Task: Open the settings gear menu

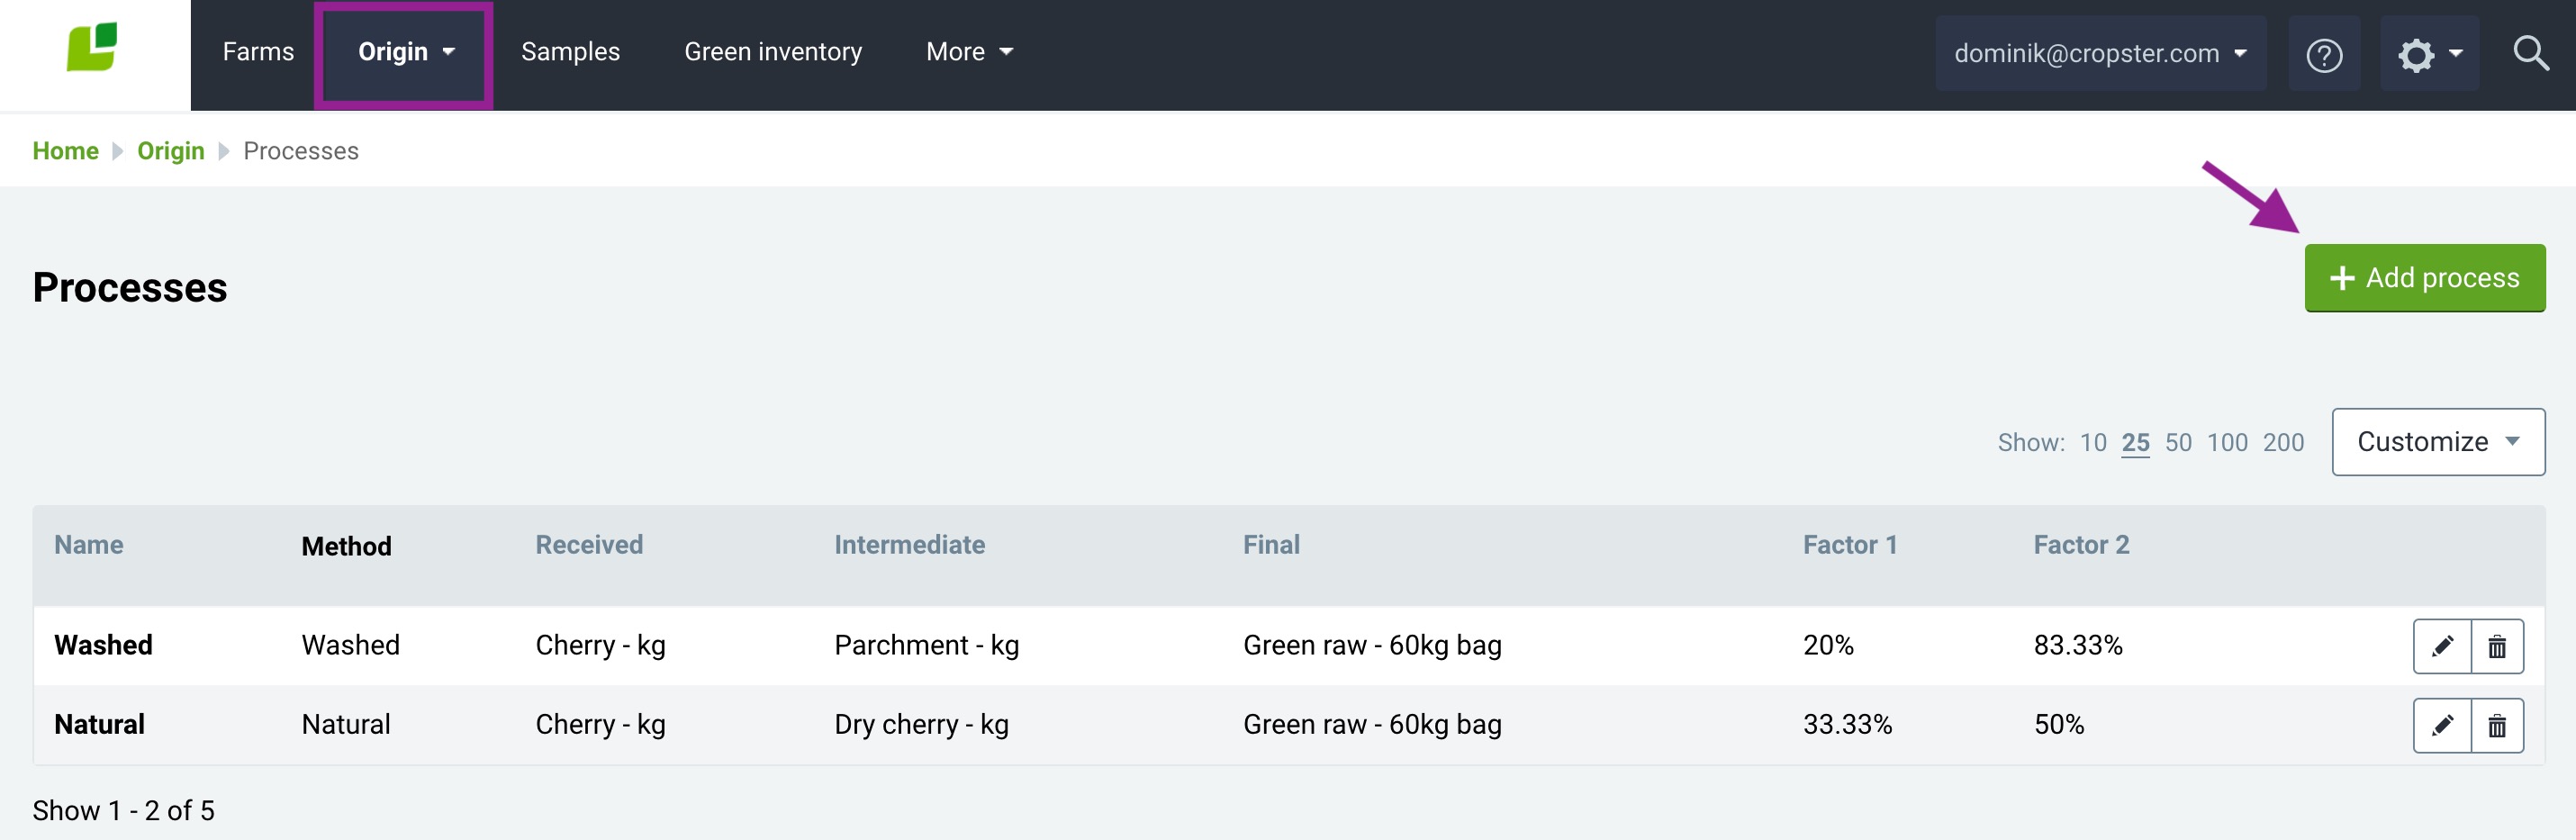Action: click(2428, 54)
